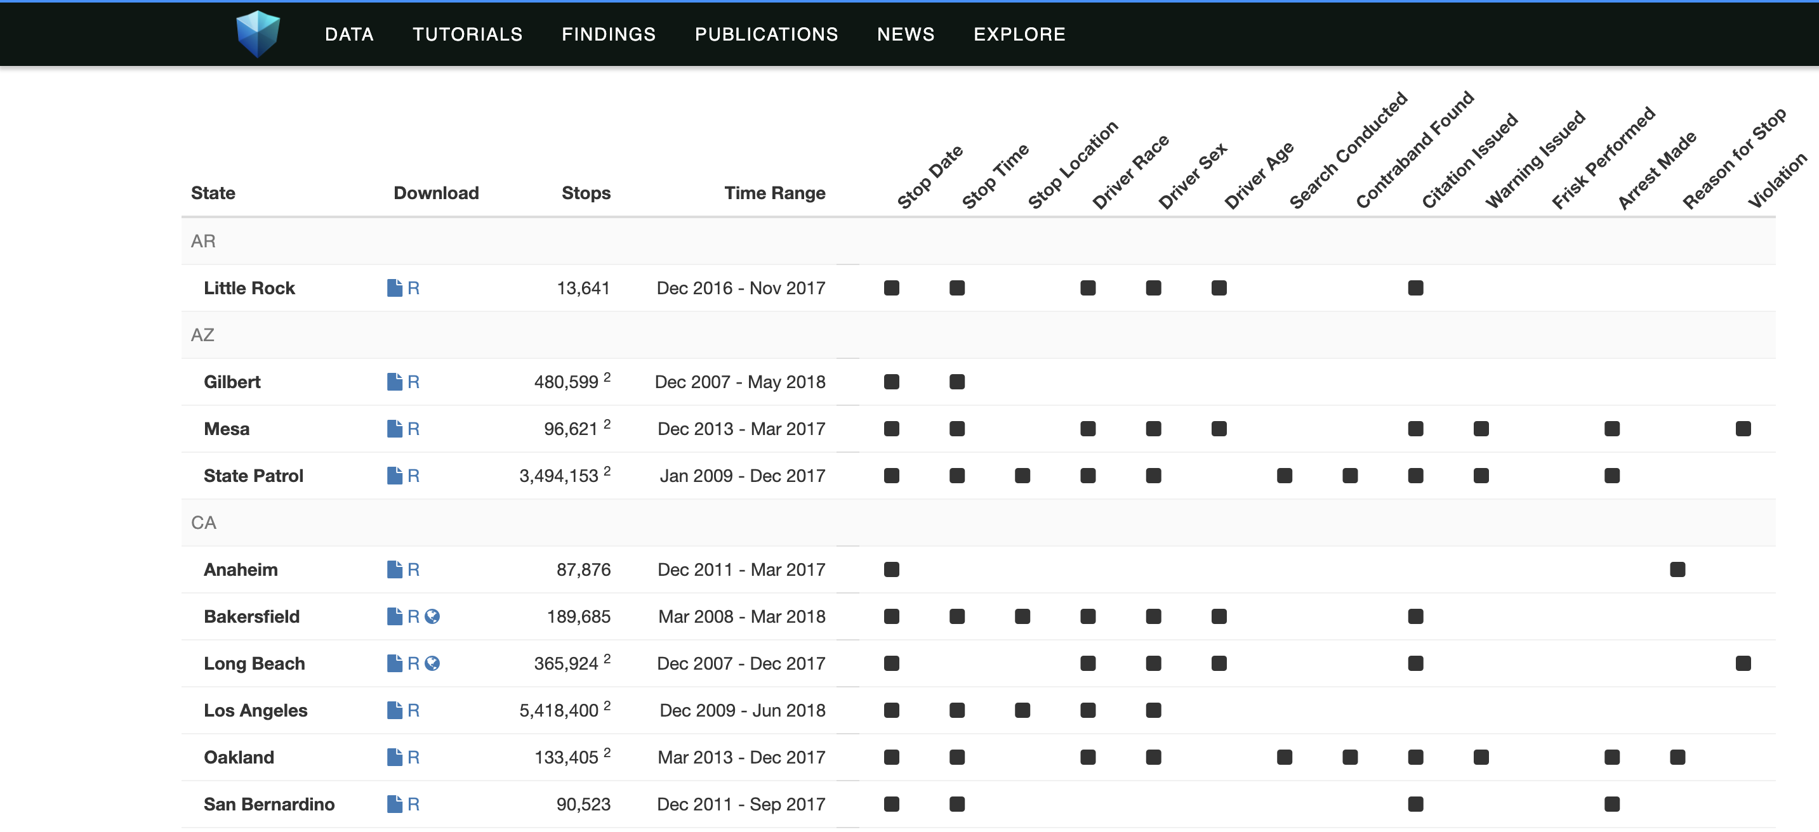The width and height of the screenshot is (1819, 832).
Task: Download Los Angeles R data
Action: pyautogui.click(x=413, y=710)
